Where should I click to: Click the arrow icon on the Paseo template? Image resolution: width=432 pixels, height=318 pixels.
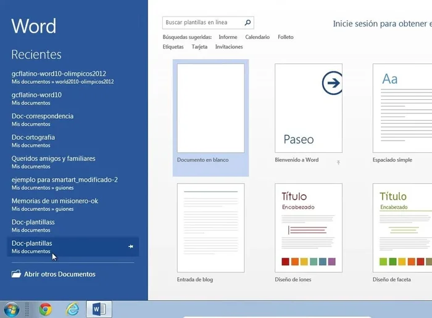333,84
